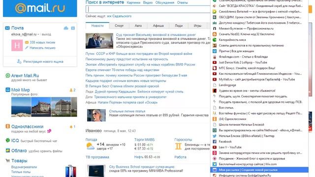Click the Погода weather link
Screen dimensions: 315x177
pyautogui.click(x=91, y=140)
